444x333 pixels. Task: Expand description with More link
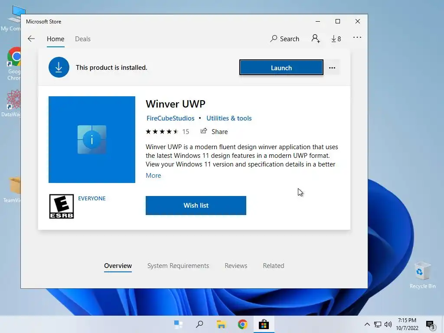click(x=153, y=176)
